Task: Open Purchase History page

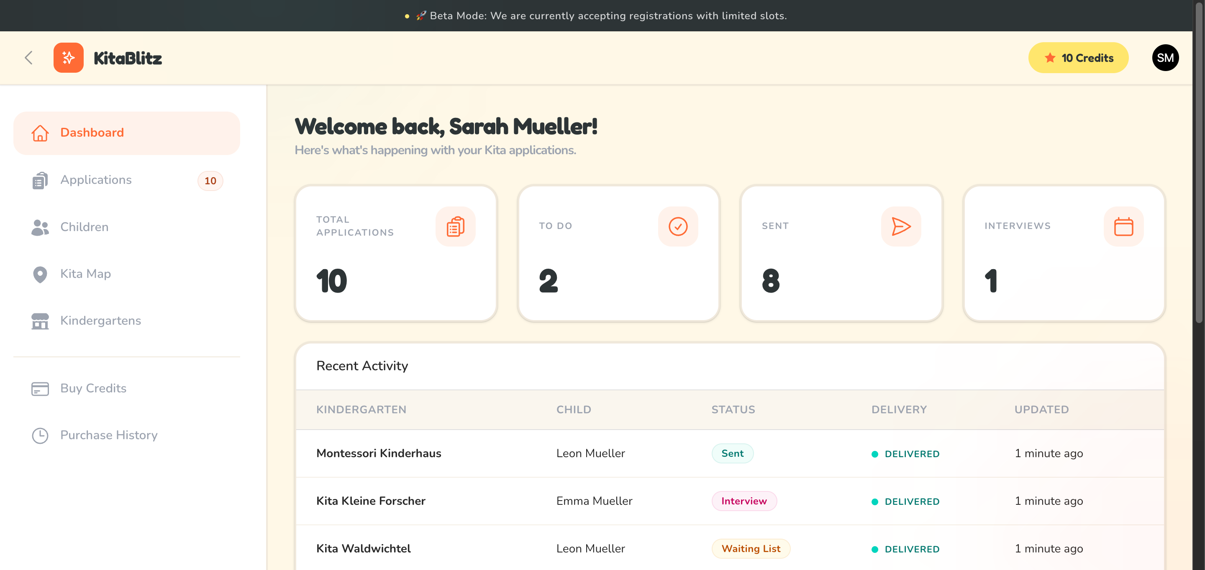Action: click(108, 435)
